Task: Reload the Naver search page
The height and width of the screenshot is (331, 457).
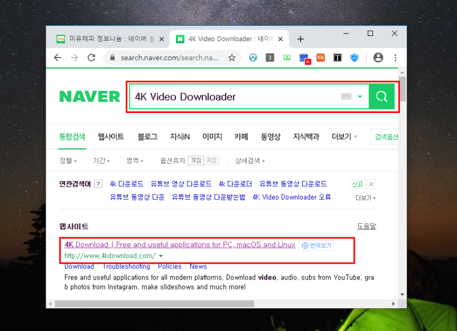Action: (x=91, y=58)
